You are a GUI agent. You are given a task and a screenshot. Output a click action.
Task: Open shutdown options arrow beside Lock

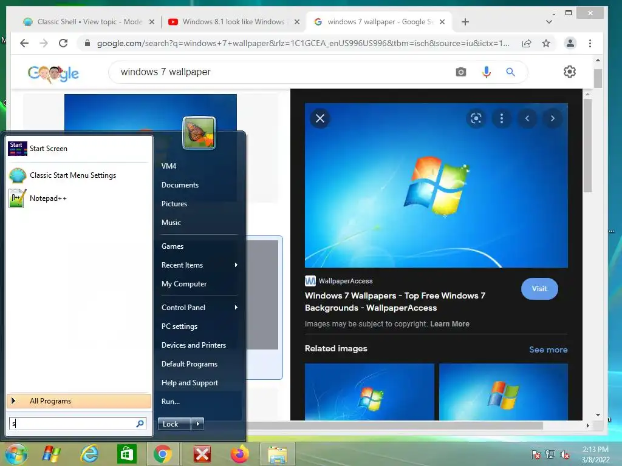[197, 424]
